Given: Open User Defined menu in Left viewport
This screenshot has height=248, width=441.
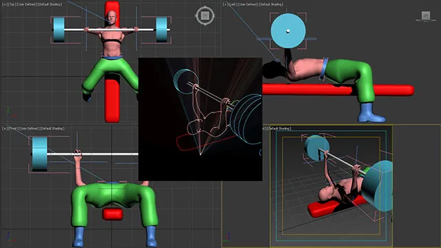Looking at the screenshot, I should point(248,4).
